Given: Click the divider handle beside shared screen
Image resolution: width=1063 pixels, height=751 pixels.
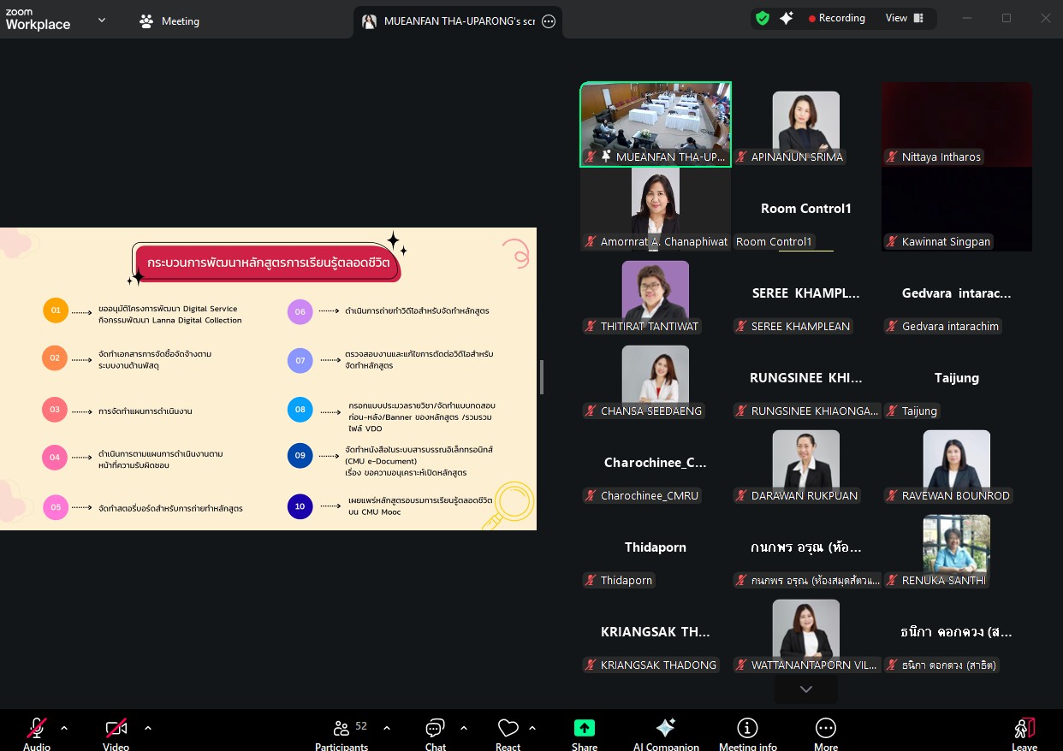Looking at the screenshot, I should [542, 377].
